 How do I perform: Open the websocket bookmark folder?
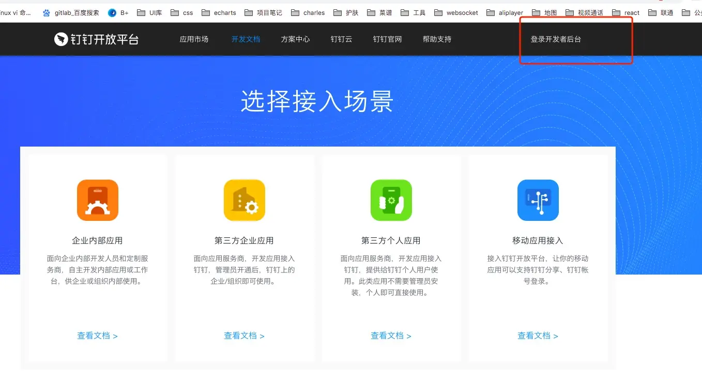coord(456,13)
